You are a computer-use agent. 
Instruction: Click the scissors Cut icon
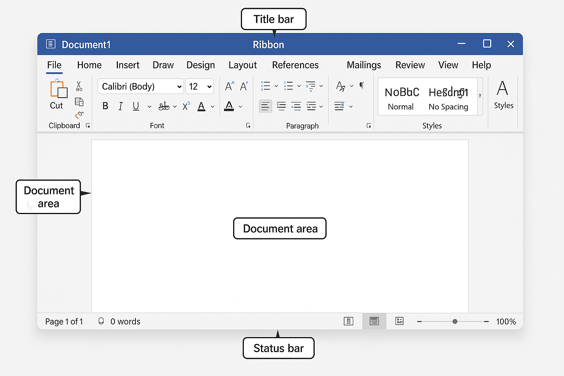[x=79, y=86]
